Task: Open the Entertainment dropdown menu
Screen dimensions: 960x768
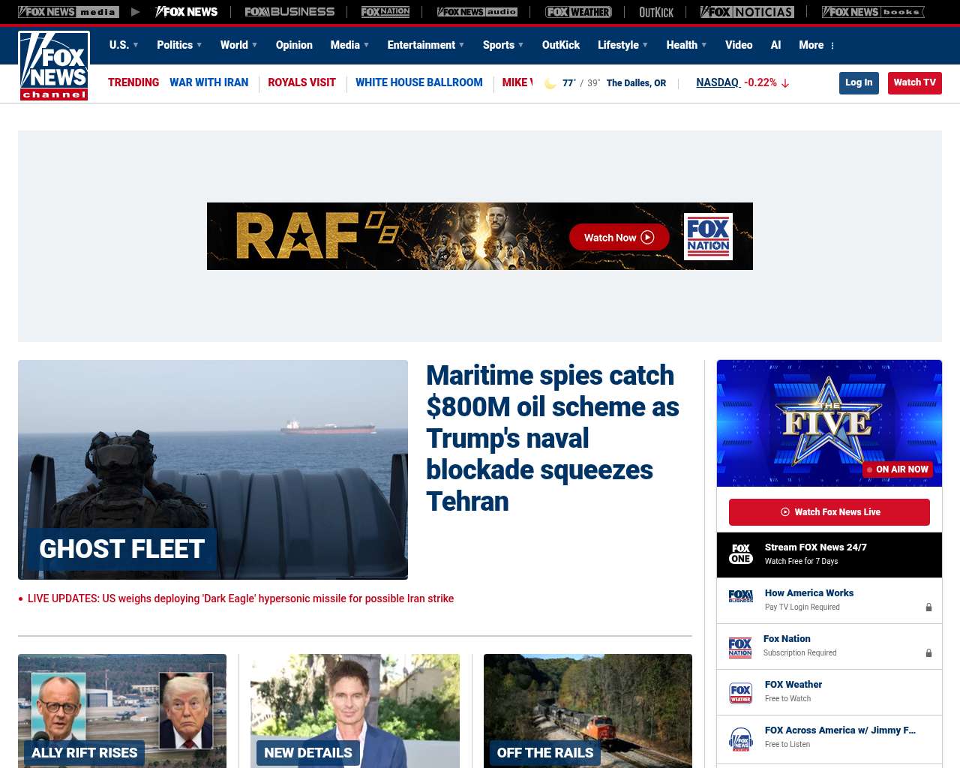Action: [x=425, y=45]
